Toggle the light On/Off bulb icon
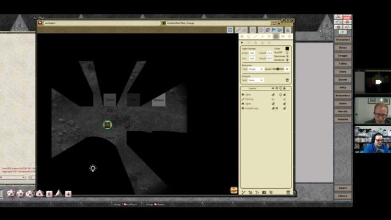 287,53
